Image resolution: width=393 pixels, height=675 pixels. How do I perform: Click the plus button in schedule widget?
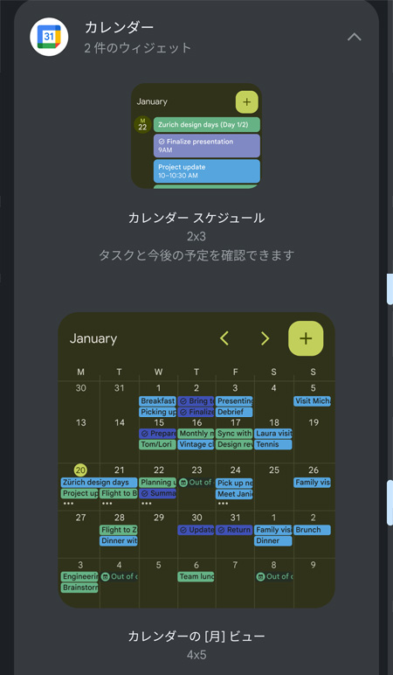pos(247,102)
